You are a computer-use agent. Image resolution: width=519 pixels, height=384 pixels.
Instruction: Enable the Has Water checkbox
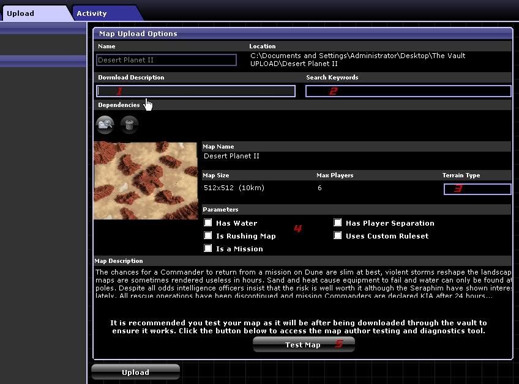(x=209, y=223)
